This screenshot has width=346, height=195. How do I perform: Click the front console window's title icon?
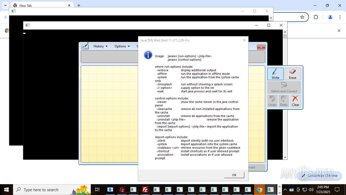tap(27, 25)
